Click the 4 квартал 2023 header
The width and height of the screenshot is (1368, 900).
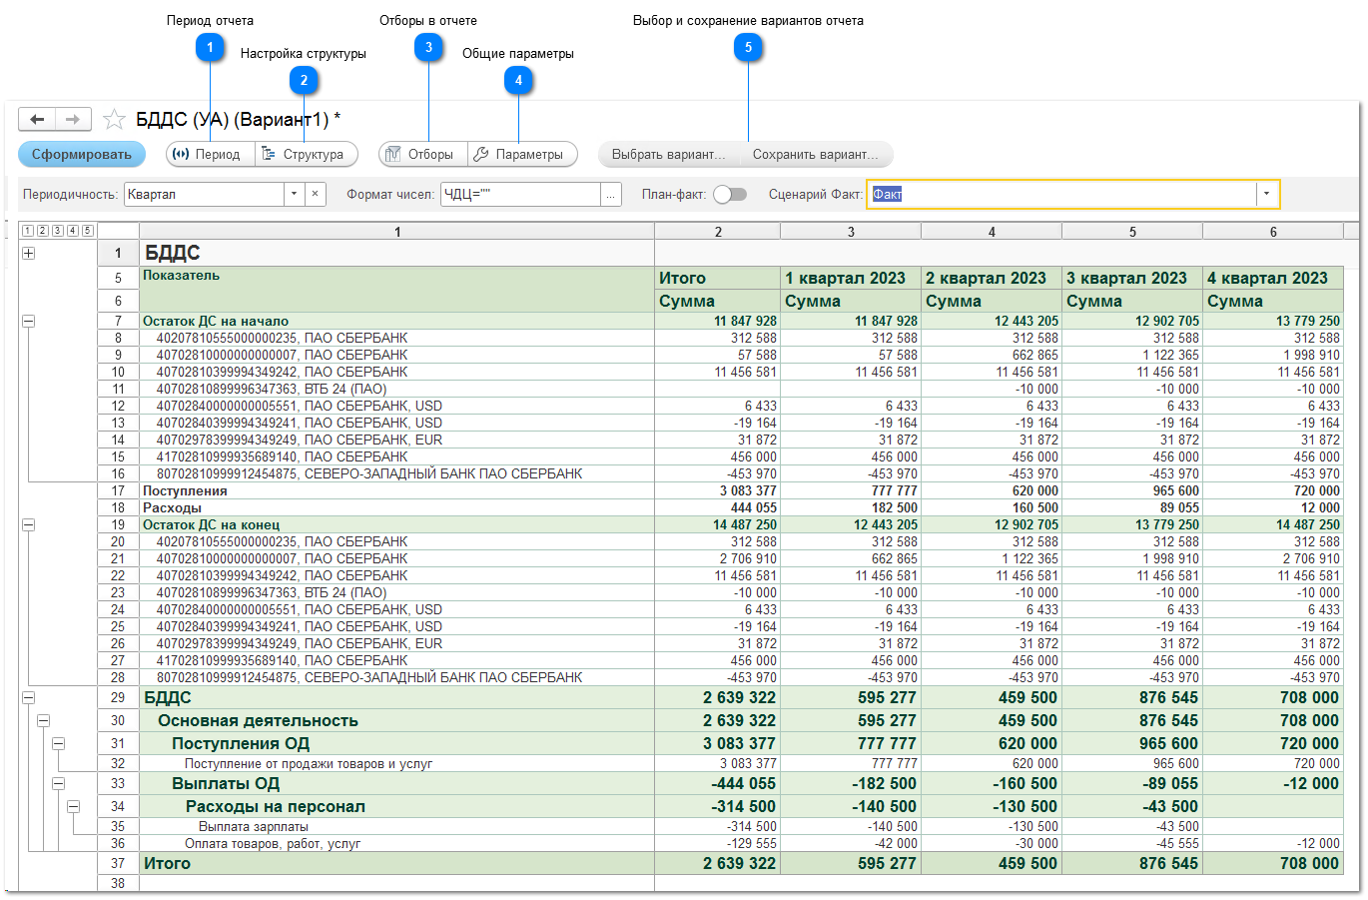(1273, 278)
